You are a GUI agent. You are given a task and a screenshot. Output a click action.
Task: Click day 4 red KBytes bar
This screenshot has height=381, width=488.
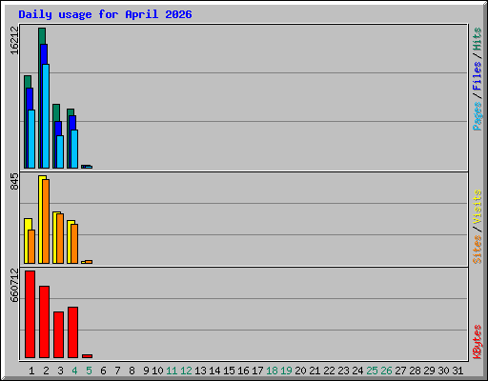point(72,332)
